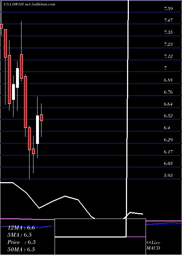182x255 pixels.
Task: Click the 6.17 price axis label
Action: click(x=168, y=152)
